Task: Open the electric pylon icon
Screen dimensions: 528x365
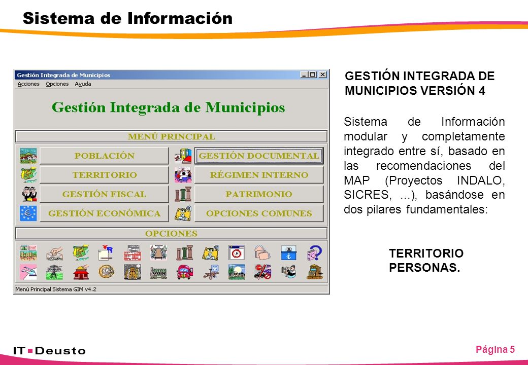Action: click(54, 272)
